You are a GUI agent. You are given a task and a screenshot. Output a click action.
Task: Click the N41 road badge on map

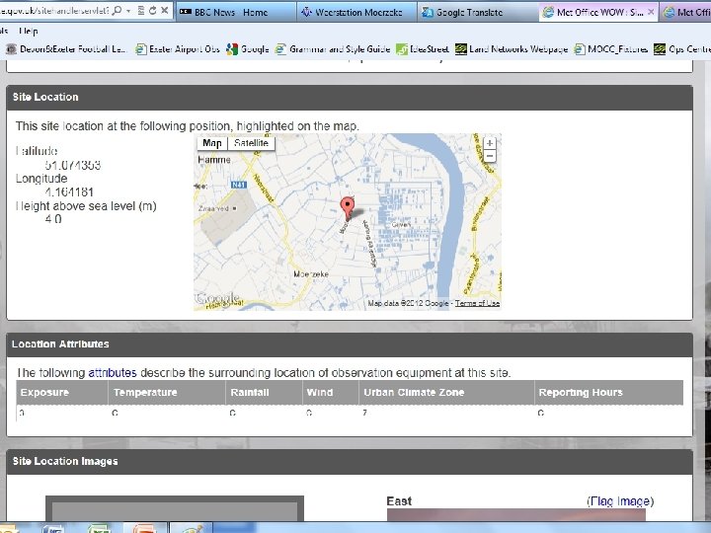click(x=239, y=185)
